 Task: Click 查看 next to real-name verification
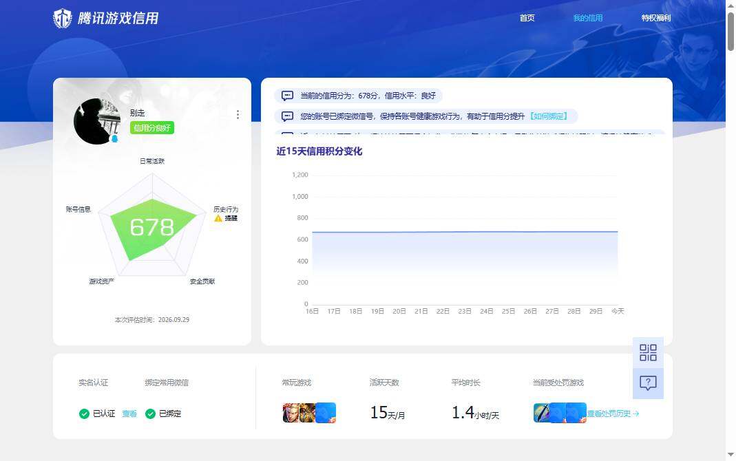click(x=129, y=414)
